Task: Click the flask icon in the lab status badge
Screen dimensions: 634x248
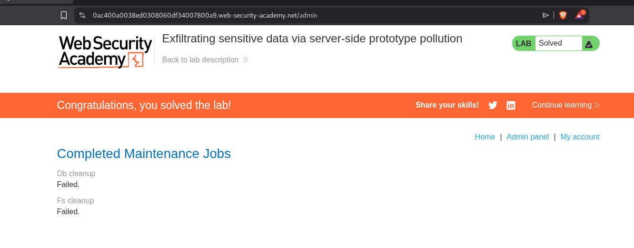Action: point(589,43)
